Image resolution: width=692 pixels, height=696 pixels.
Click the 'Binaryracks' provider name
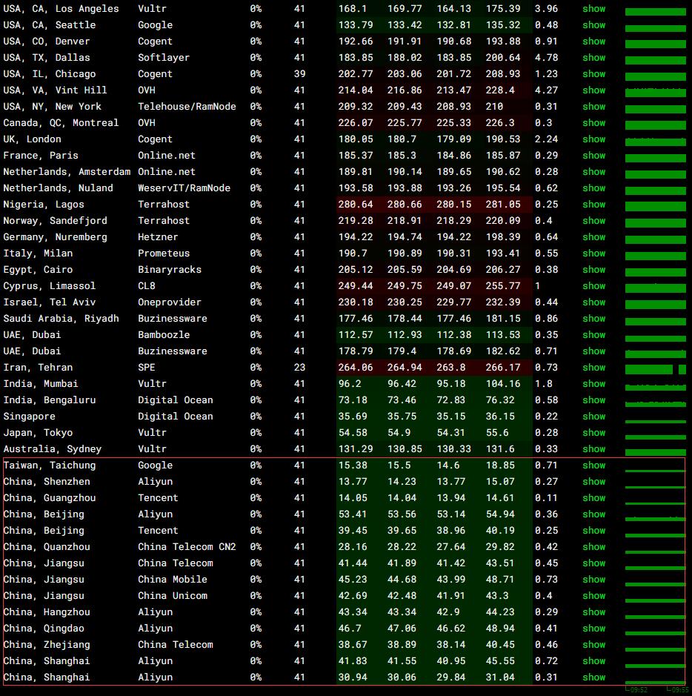[170, 270]
